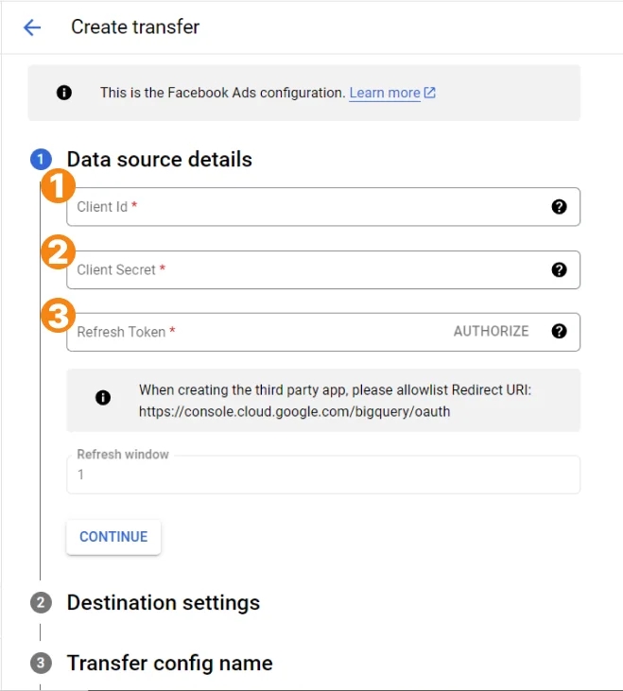Click the info icon in Facebook Ads banner
Viewport: 623px width, 691px height.
64,93
